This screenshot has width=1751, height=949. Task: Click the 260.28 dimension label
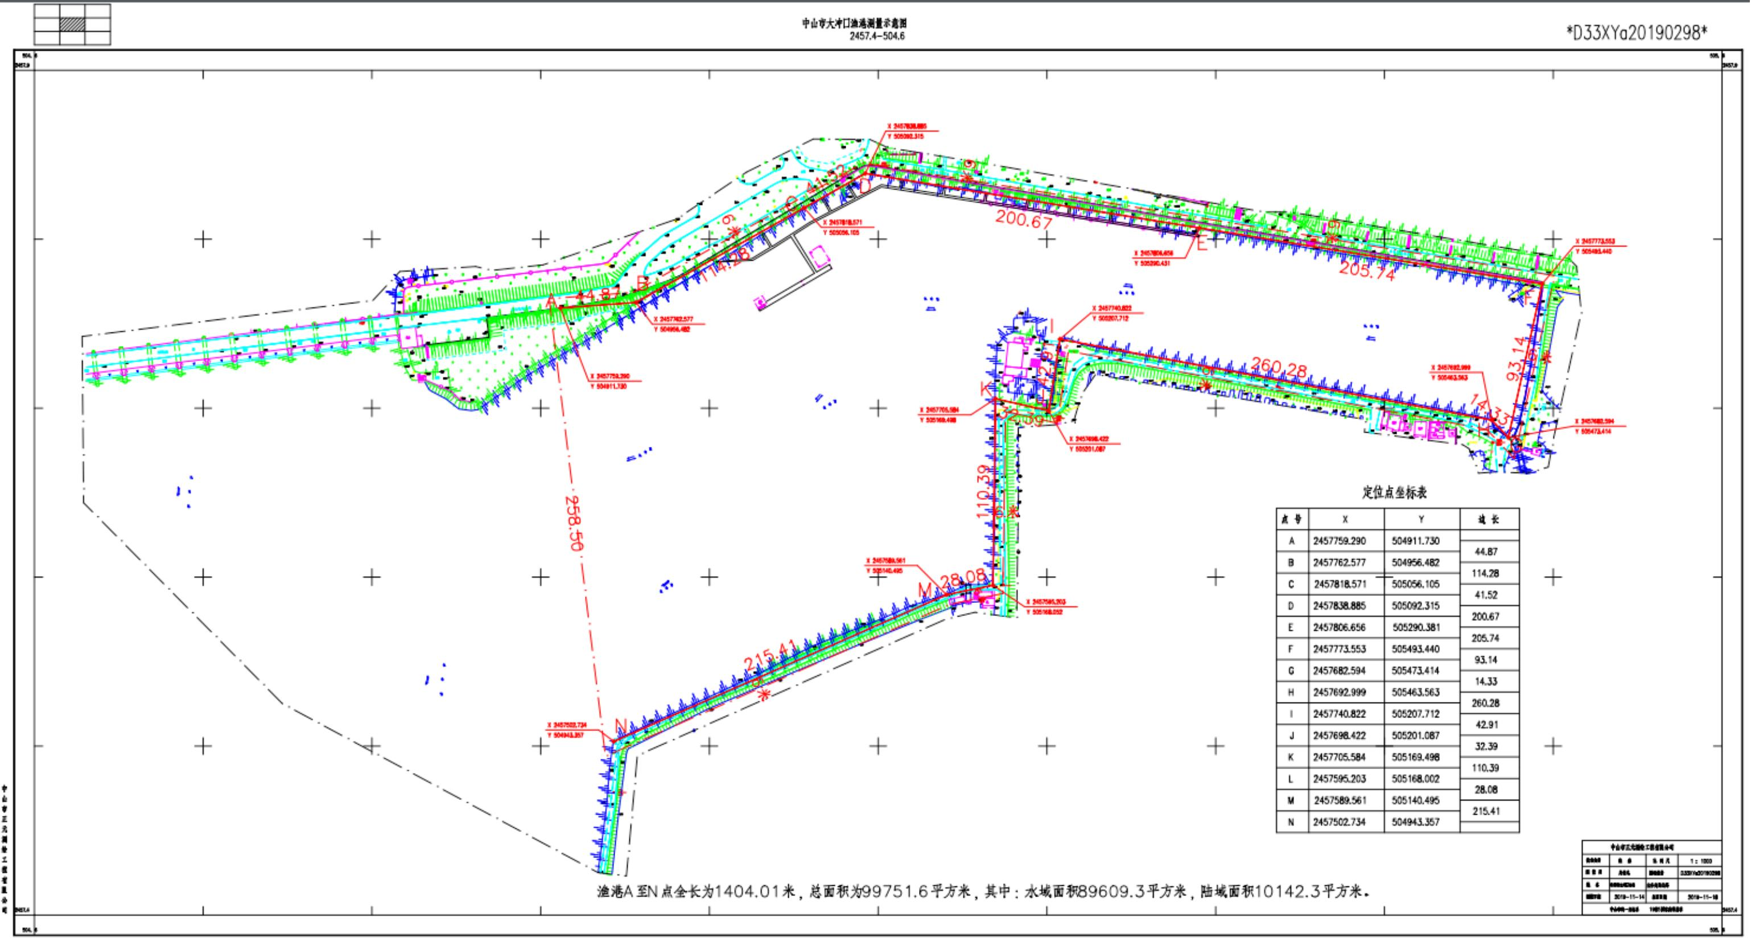tap(1279, 368)
